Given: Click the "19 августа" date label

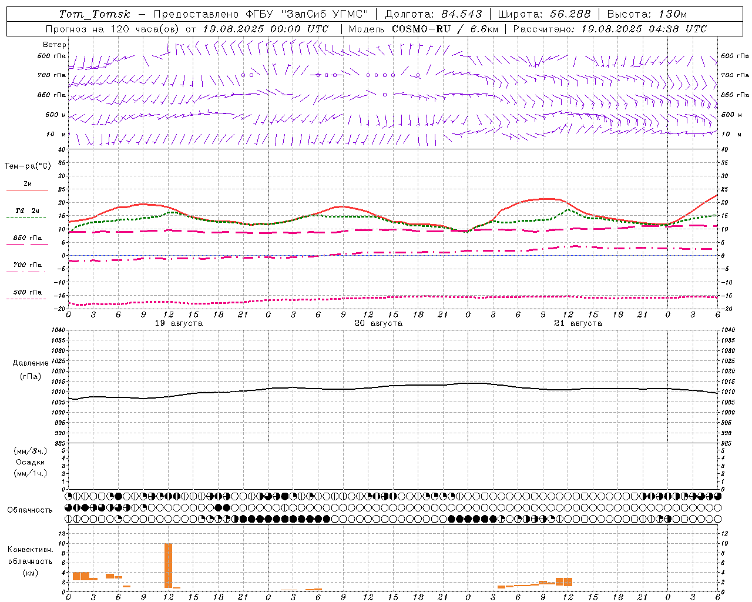Looking at the screenshot, I should click(x=179, y=323).
